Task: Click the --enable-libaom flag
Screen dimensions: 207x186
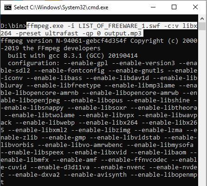Action: pos(158,153)
